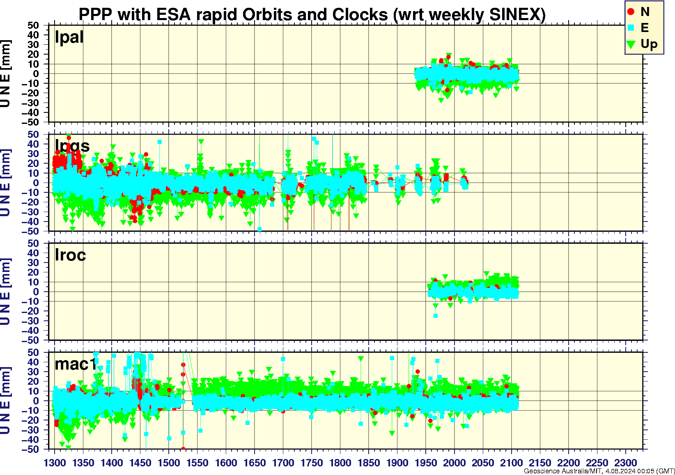Click the 'lpal' station label
The height and width of the screenshot is (475, 675).
click(x=69, y=37)
